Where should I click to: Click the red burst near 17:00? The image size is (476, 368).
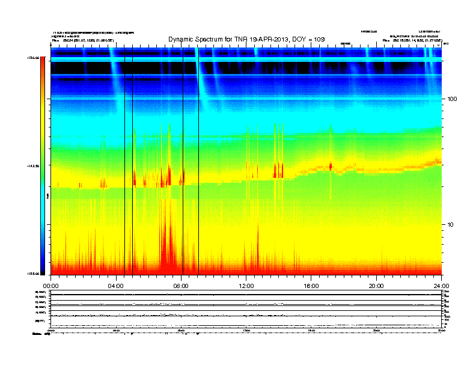tap(331, 167)
